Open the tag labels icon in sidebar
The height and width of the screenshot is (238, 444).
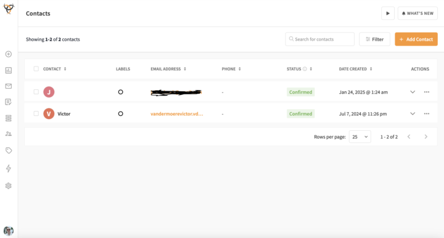click(x=9, y=150)
